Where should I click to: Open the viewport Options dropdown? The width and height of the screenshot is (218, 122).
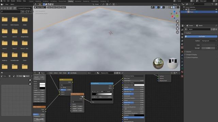point(176,4)
